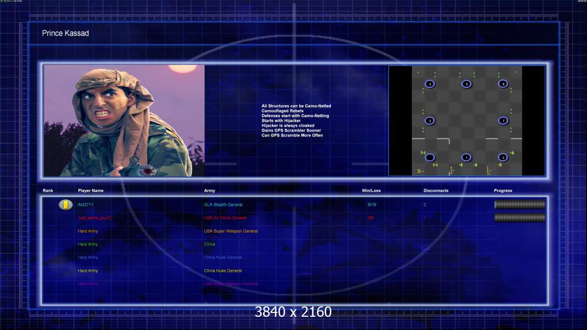Click the "8/19" win/loss value
Viewport: 587px width, 330px height.
click(372, 205)
